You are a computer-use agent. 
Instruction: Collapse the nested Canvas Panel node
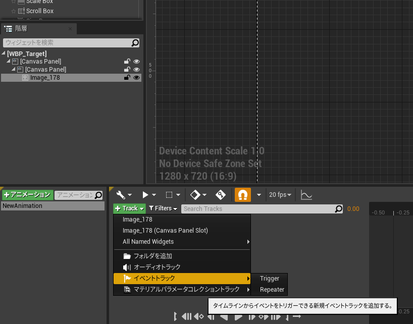14,69
